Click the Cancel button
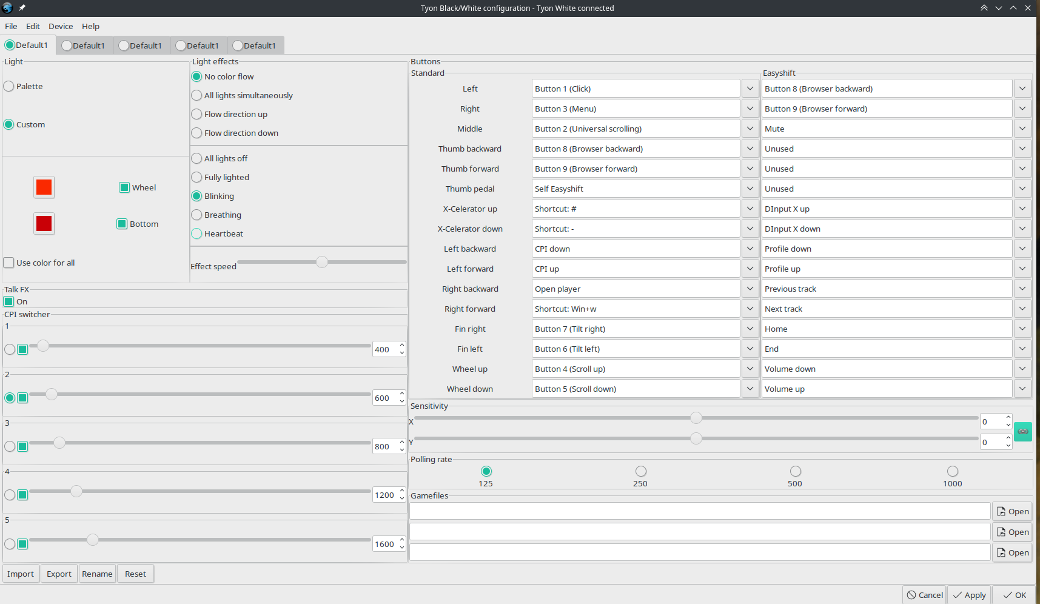This screenshot has height=604, width=1040. tap(925, 595)
